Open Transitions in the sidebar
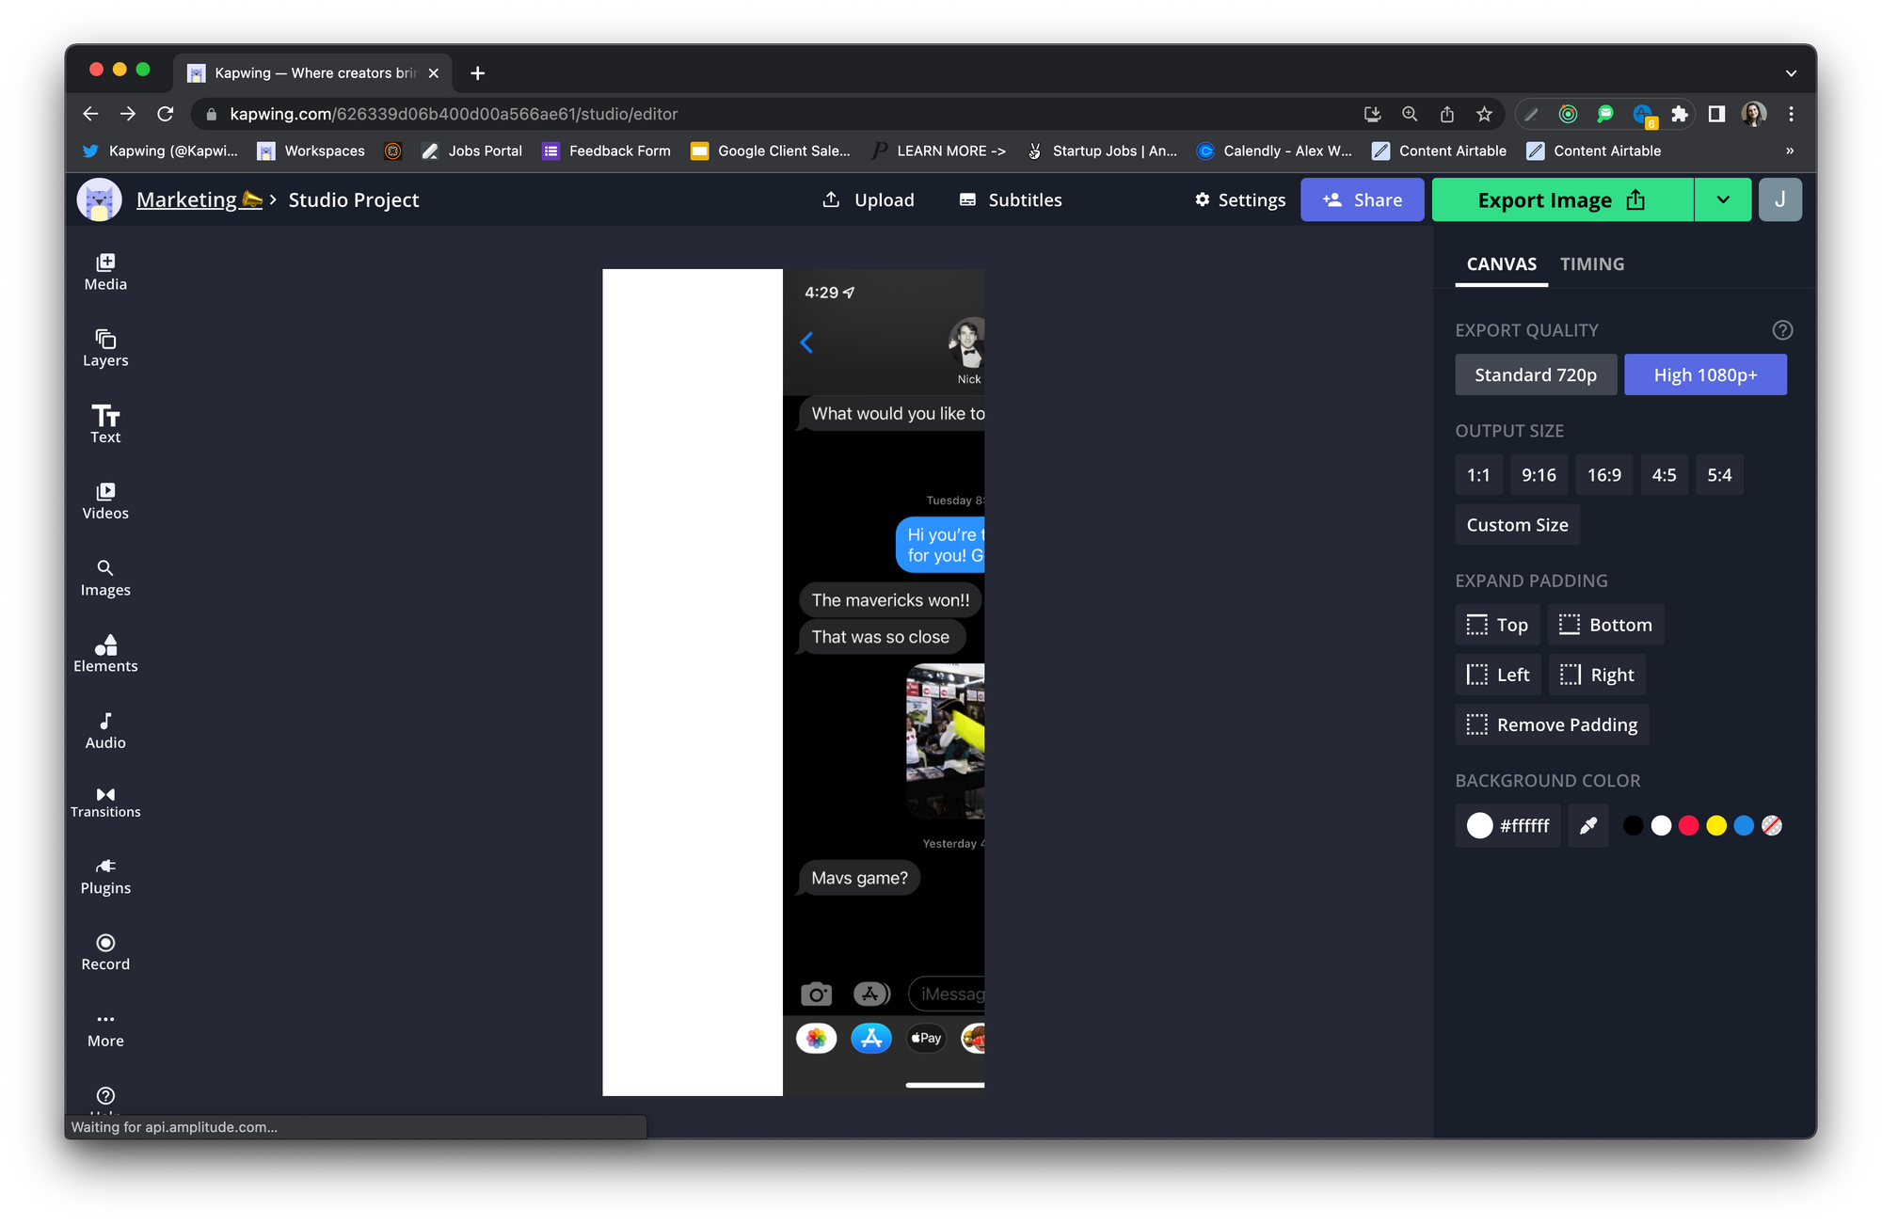Screen dimensions: 1882x1225 (x=105, y=802)
